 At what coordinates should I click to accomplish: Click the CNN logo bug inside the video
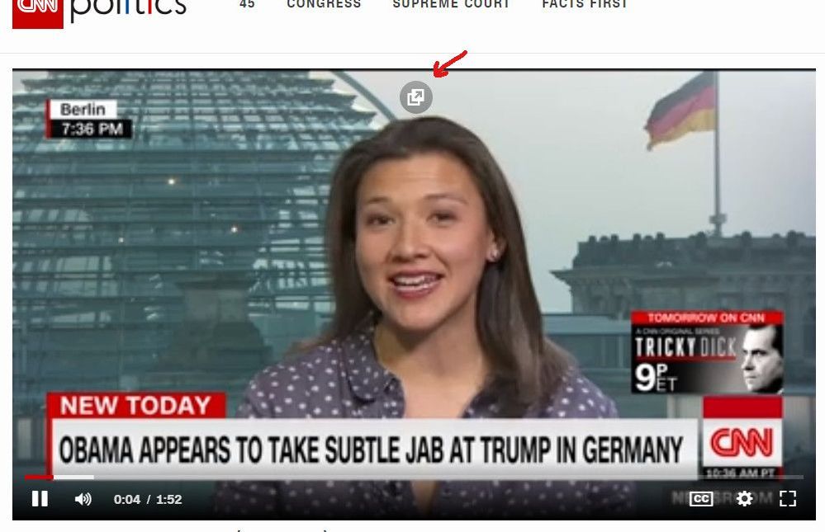coord(742,437)
